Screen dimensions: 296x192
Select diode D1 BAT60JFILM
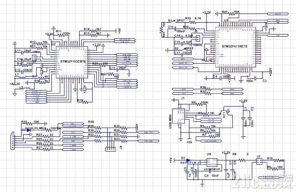coord(188,160)
